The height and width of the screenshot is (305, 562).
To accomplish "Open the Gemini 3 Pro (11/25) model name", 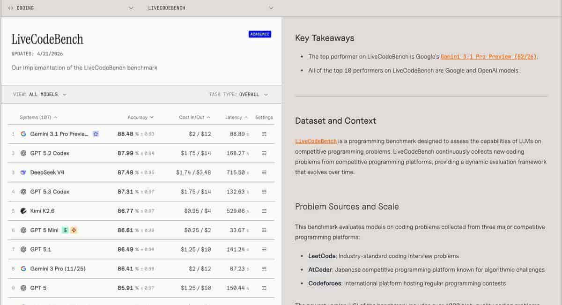I will [58, 268].
